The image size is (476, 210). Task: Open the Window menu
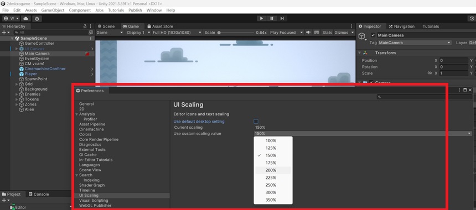[x=154, y=11]
